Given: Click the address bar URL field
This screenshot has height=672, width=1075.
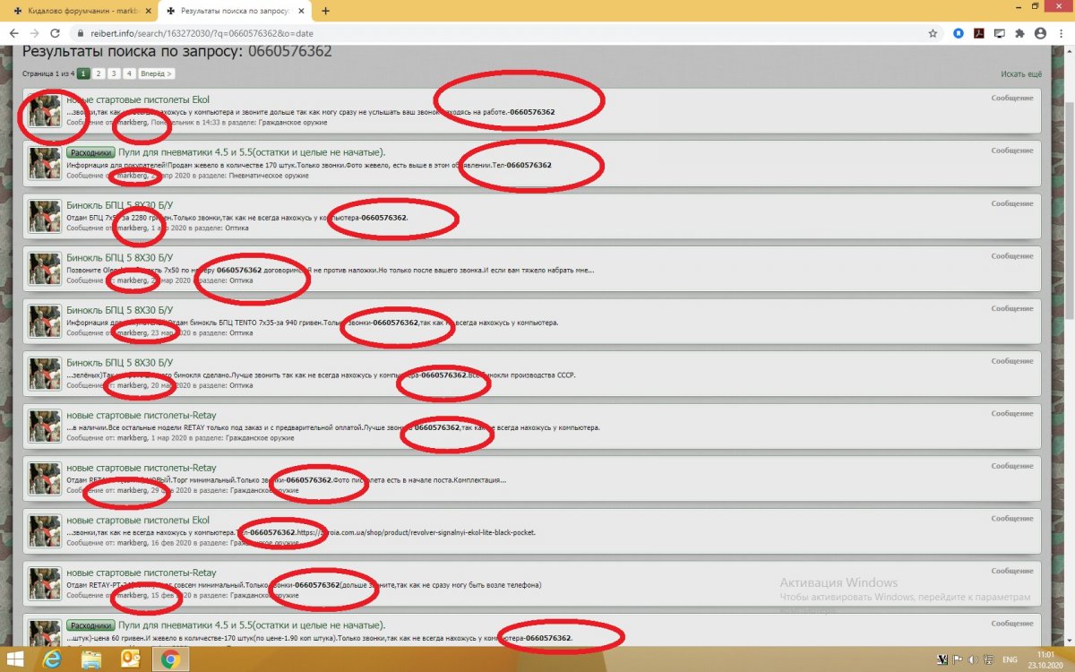Looking at the screenshot, I should pyautogui.click(x=448, y=33).
